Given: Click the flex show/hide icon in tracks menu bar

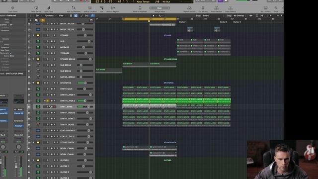Looking at the screenshot, I should tap(87, 15).
